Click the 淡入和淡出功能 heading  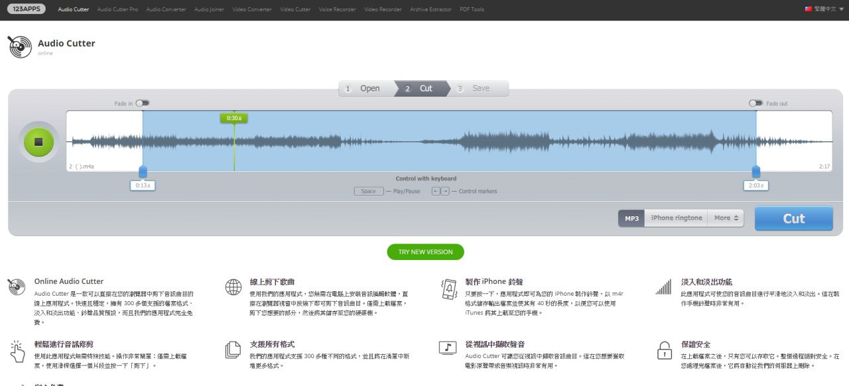(706, 281)
